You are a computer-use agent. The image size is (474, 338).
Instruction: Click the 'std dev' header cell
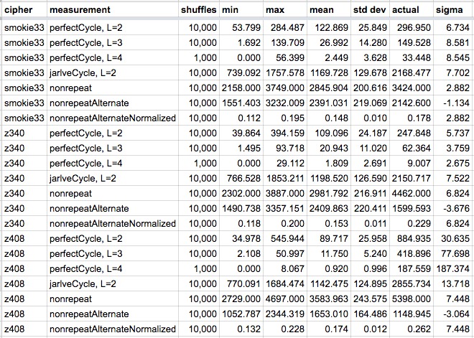pyautogui.click(x=371, y=10)
